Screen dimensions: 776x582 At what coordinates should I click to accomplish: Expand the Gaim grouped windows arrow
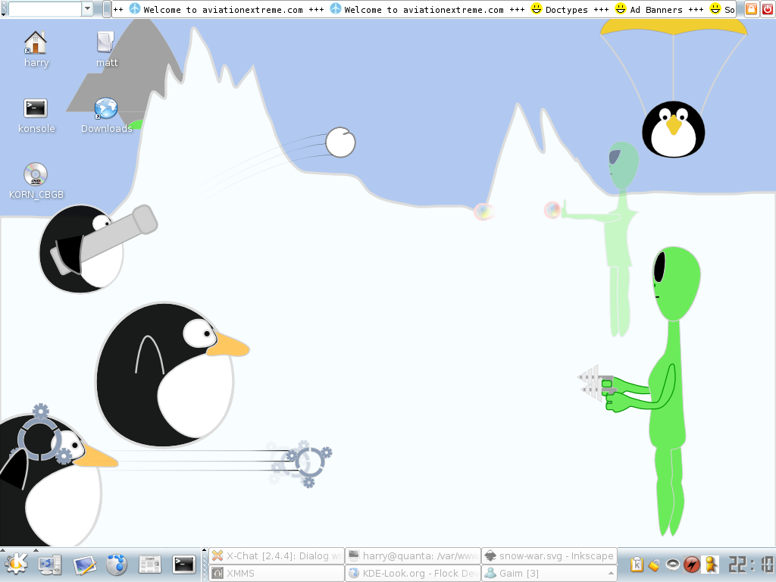click(612, 573)
